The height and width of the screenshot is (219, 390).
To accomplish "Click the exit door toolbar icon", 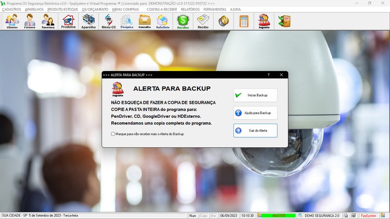I will [284, 21].
